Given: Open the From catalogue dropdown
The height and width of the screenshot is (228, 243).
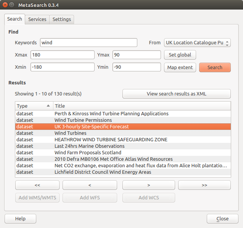Looking at the screenshot, I should click(x=197, y=43).
